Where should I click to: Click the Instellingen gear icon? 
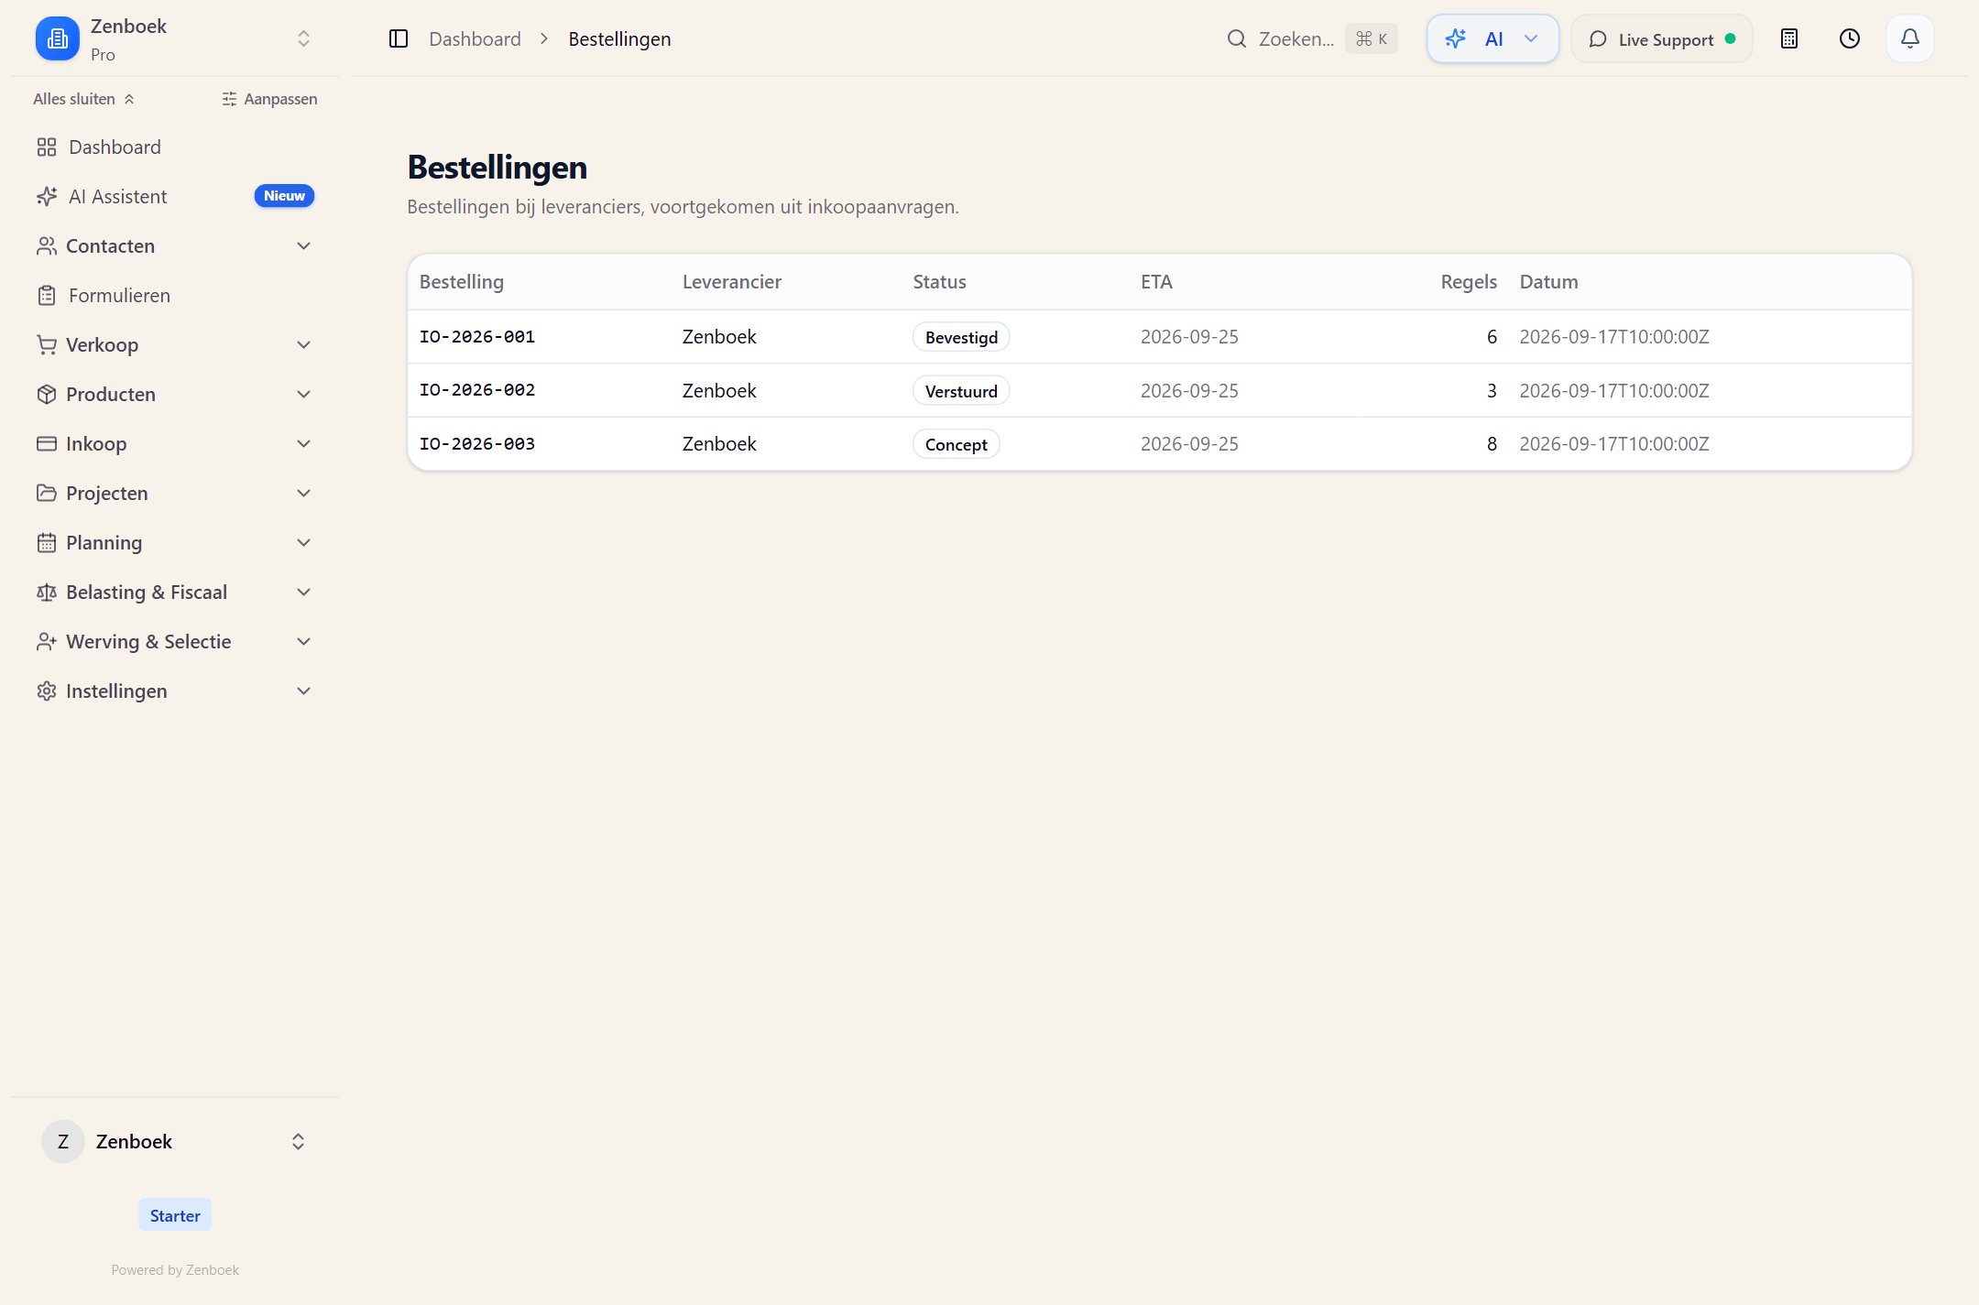[47, 691]
